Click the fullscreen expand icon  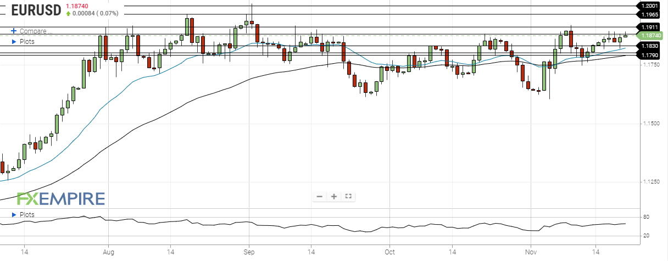[x=348, y=196]
